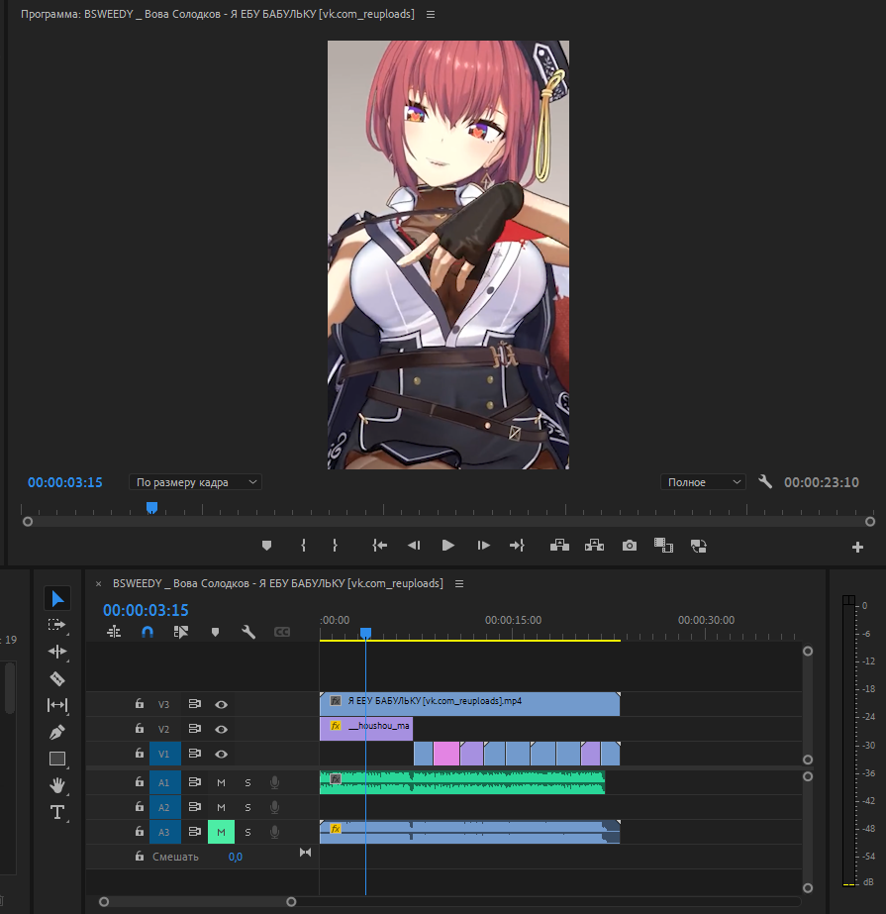Select the Track Select Forward tool
886x914 pixels.
click(x=57, y=625)
